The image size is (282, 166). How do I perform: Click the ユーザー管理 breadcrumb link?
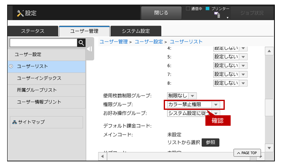(x=114, y=42)
